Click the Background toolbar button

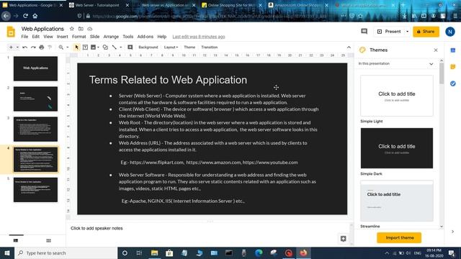pos(148,47)
